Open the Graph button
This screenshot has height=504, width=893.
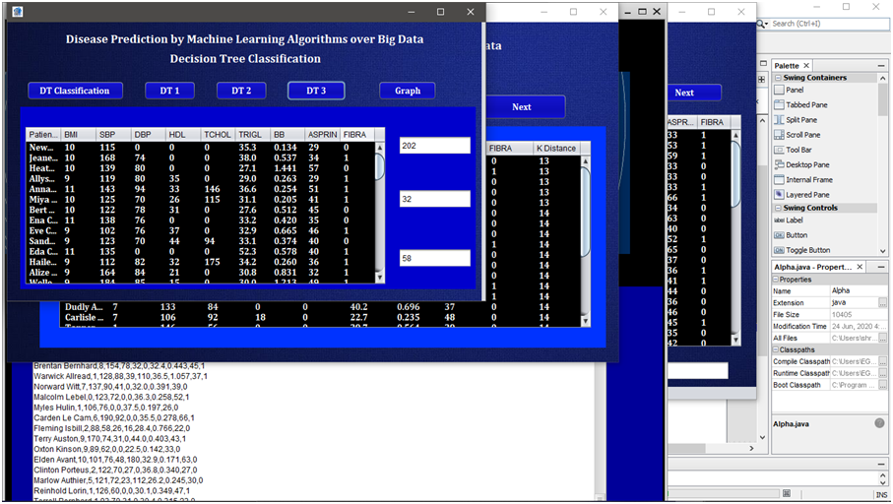click(x=408, y=91)
